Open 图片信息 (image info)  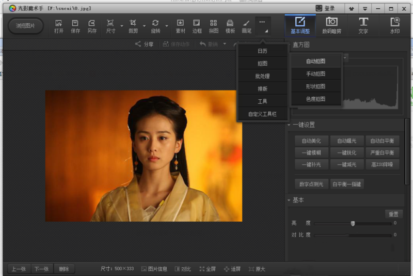point(154,269)
